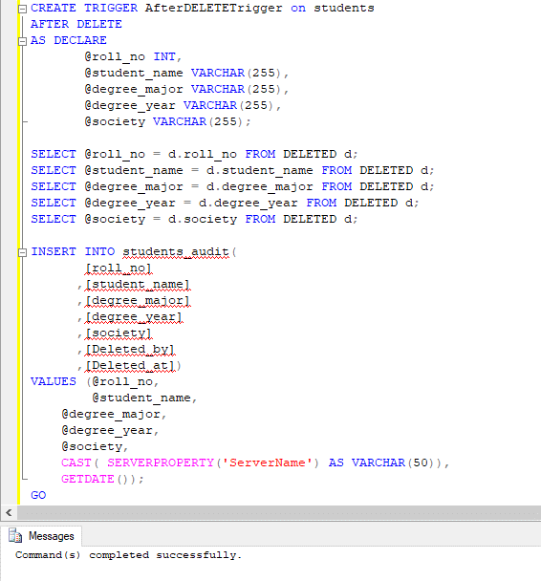541x581 pixels.
Task: Click the [society] column in insert list
Action: click(x=119, y=334)
